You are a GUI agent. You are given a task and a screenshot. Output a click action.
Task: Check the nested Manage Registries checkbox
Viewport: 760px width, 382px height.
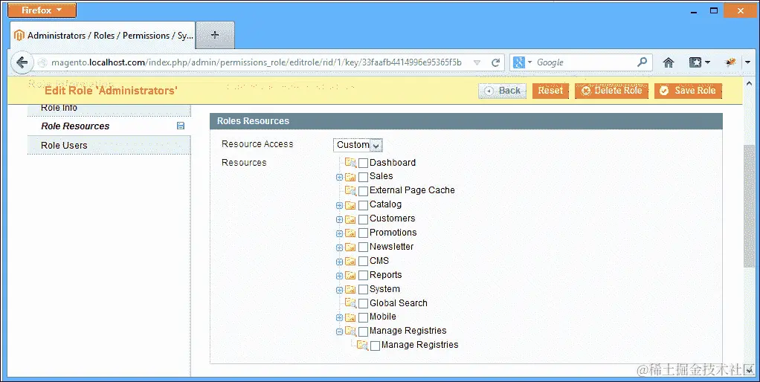coord(375,346)
